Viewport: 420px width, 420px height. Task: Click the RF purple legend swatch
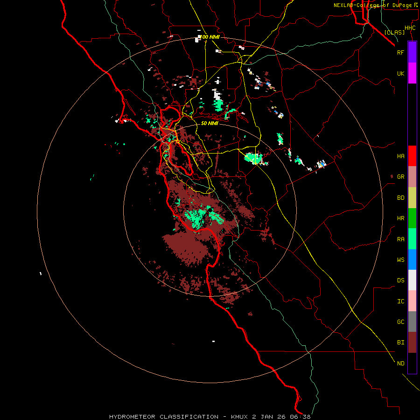[412, 52]
